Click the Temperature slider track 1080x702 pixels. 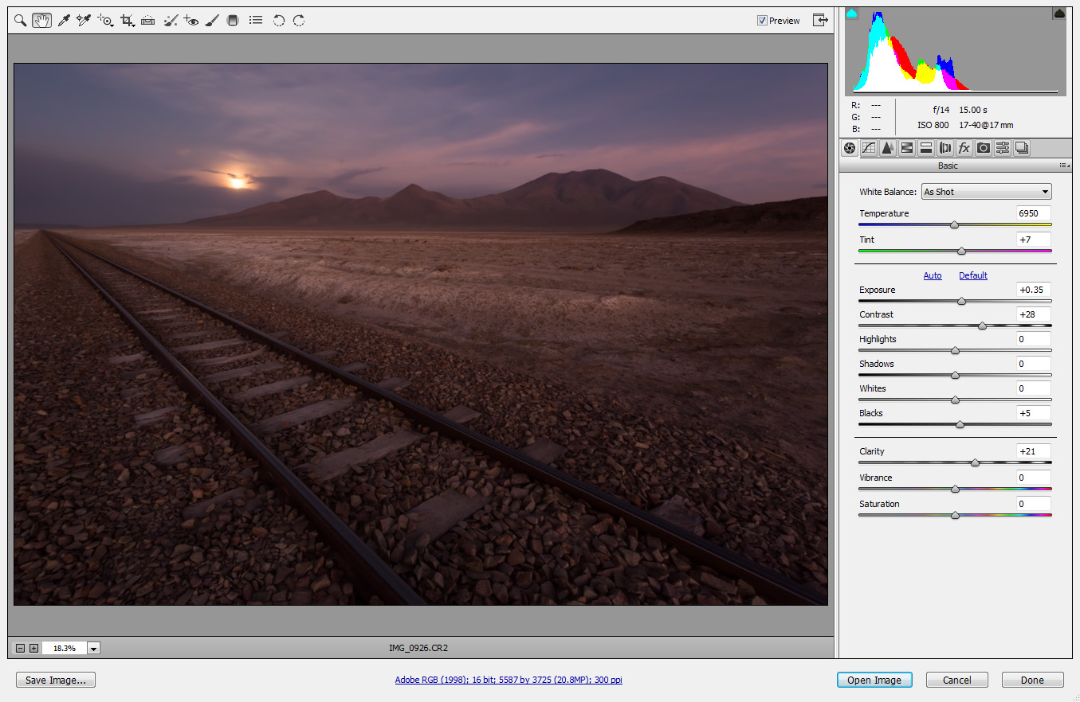point(955,225)
